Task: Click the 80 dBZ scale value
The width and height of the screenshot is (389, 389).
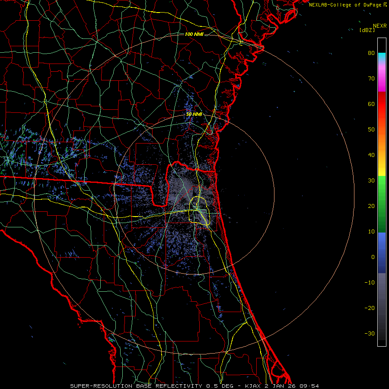Action: tap(371, 53)
